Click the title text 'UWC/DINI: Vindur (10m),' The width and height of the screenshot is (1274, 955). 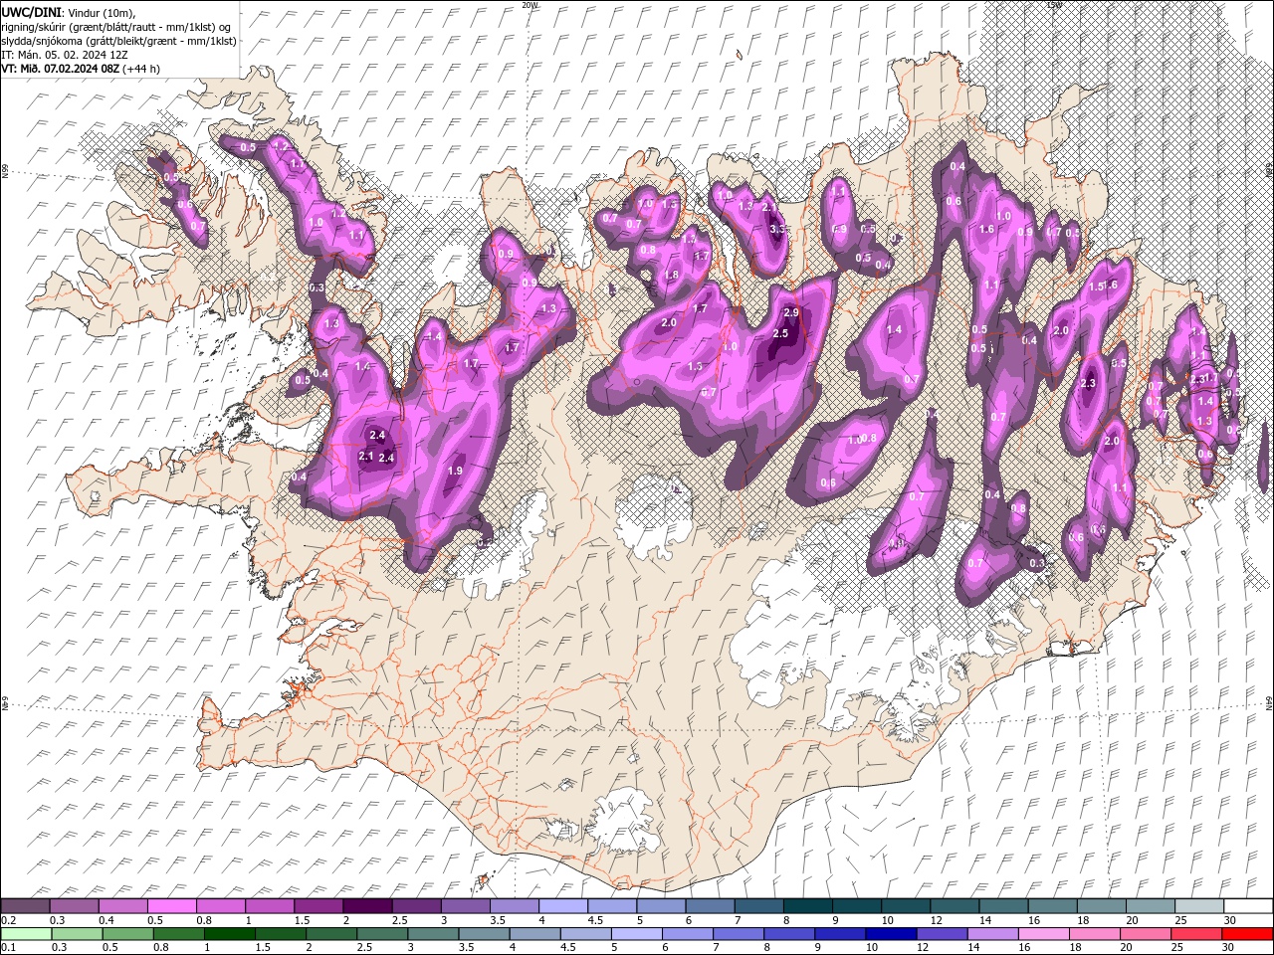pos(69,12)
